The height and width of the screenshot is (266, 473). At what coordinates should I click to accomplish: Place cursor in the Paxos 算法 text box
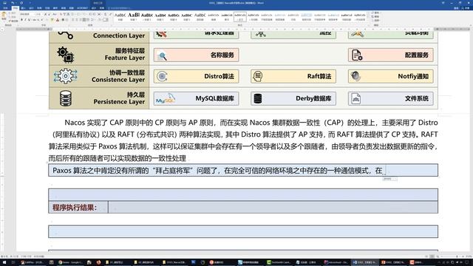[x=243, y=171]
